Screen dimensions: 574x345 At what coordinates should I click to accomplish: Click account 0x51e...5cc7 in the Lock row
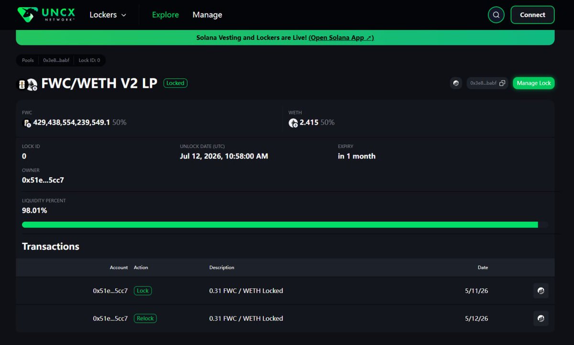pyautogui.click(x=110, y=290)
